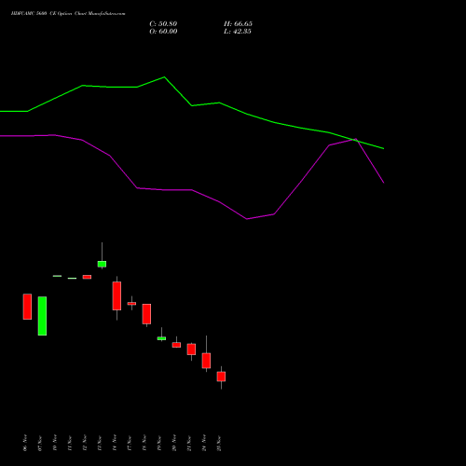Click the red candlestick for 06 Nov
The image size is (466, 466).
[27, 307]
